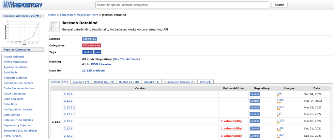This screenshot has height=139, width=334.
Task: Click the Central badge for 2.13.4
Action: click(x=255, y=94)
